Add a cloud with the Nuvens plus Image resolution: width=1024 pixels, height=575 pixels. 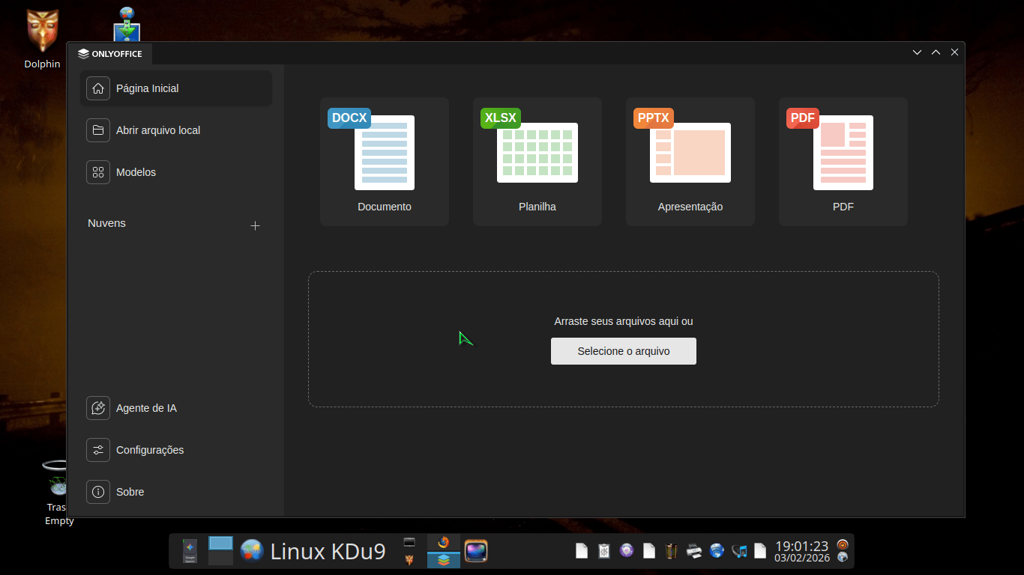tap(255, 225)
